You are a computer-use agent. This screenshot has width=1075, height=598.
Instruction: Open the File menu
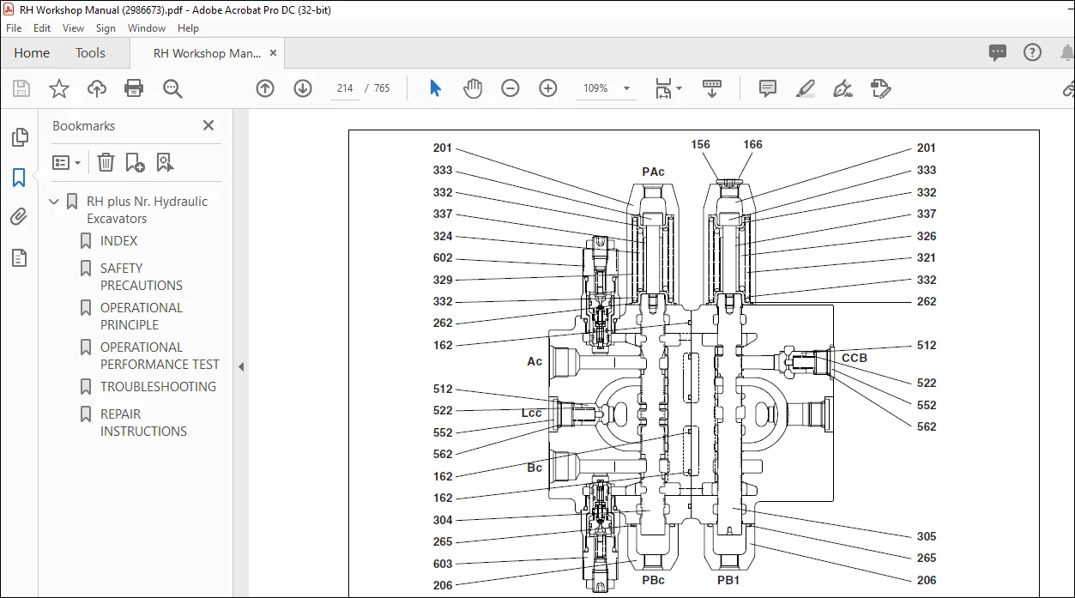tap(15, 28)
